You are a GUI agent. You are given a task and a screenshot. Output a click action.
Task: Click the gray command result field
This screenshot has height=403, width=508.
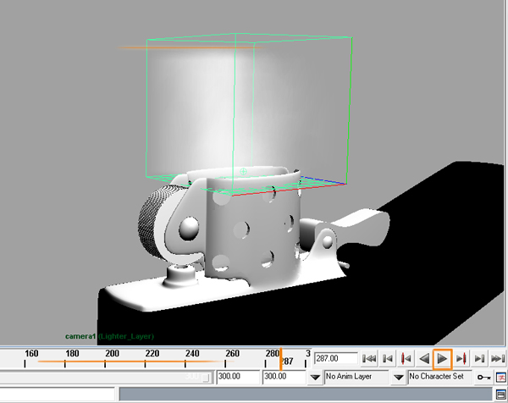coord(306,395)
